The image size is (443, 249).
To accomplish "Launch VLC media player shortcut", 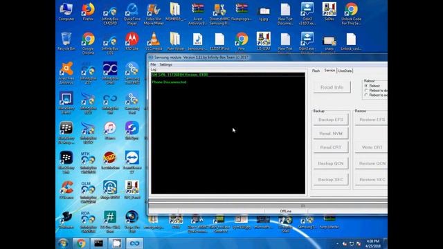I will (x=154, y=41).
